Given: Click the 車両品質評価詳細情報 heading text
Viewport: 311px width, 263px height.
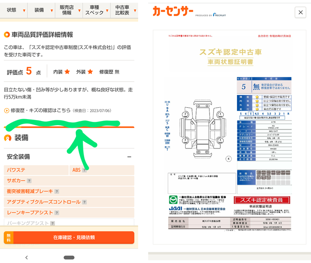Looking at the screenshot, I should 42,34.
